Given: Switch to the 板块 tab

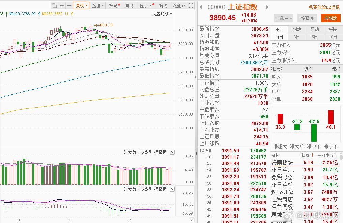Looking at the screenshot, I should pos(333,30).
